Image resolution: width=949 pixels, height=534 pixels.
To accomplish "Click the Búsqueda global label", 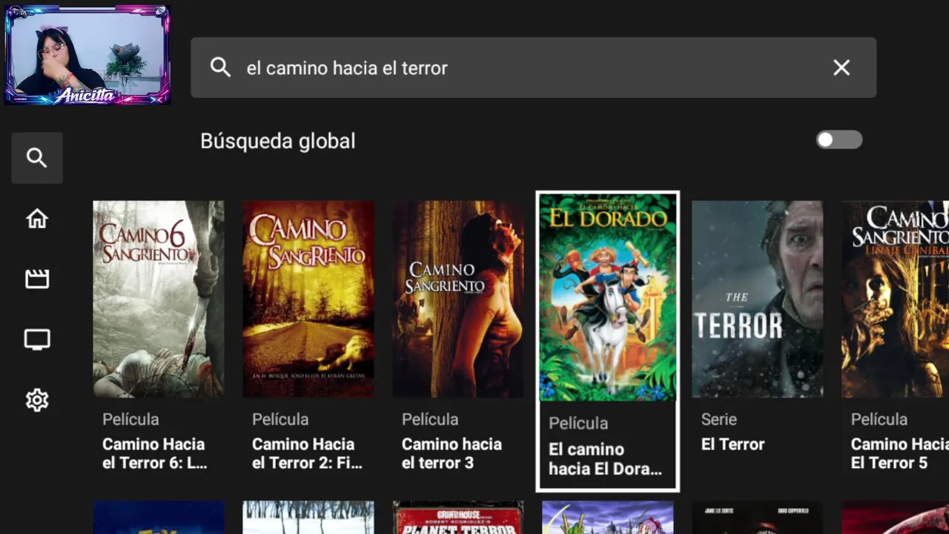I will coord(278,141).
